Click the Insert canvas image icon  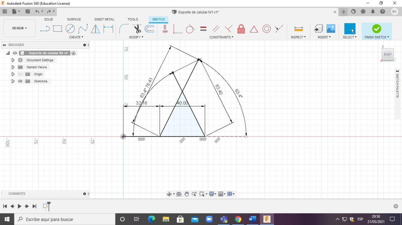click(331, 29)
